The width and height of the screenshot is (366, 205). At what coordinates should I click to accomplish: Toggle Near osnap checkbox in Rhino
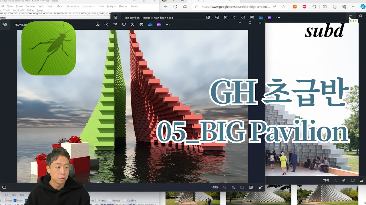tap(4, 200)
